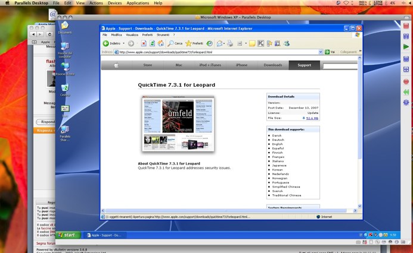
Task: Stop page loading with the red X icon
Action: click(144, 43)
